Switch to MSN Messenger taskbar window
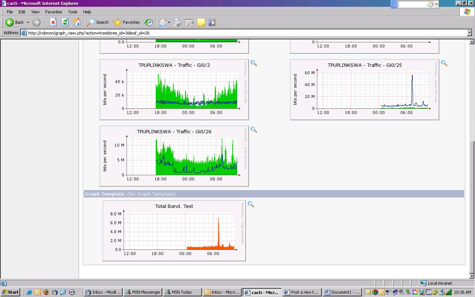The image size is (475, 297). 142,292
